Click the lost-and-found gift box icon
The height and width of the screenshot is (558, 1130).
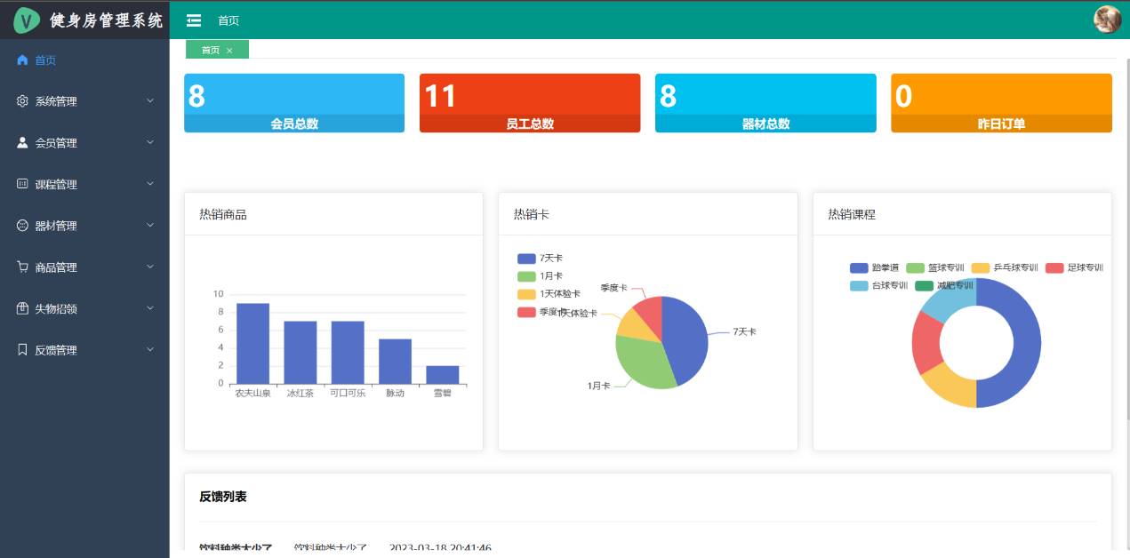coord(23,308)
